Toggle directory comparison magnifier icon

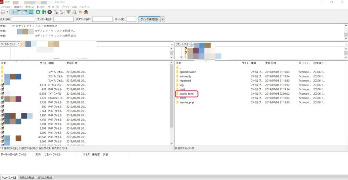tap(74, 12)
